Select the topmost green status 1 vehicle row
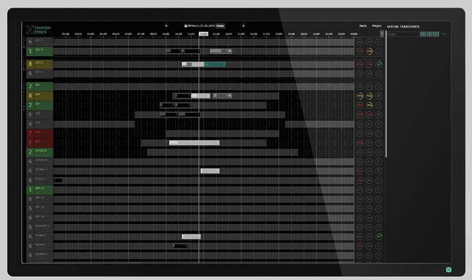472x280 pixels. [x=40, y=51]
